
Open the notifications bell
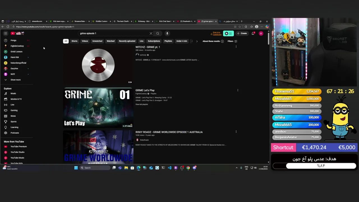[253, 33]
